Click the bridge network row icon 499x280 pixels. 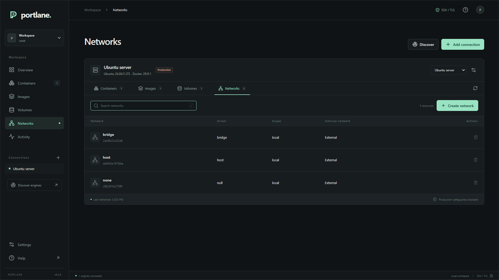coord(95,137)
